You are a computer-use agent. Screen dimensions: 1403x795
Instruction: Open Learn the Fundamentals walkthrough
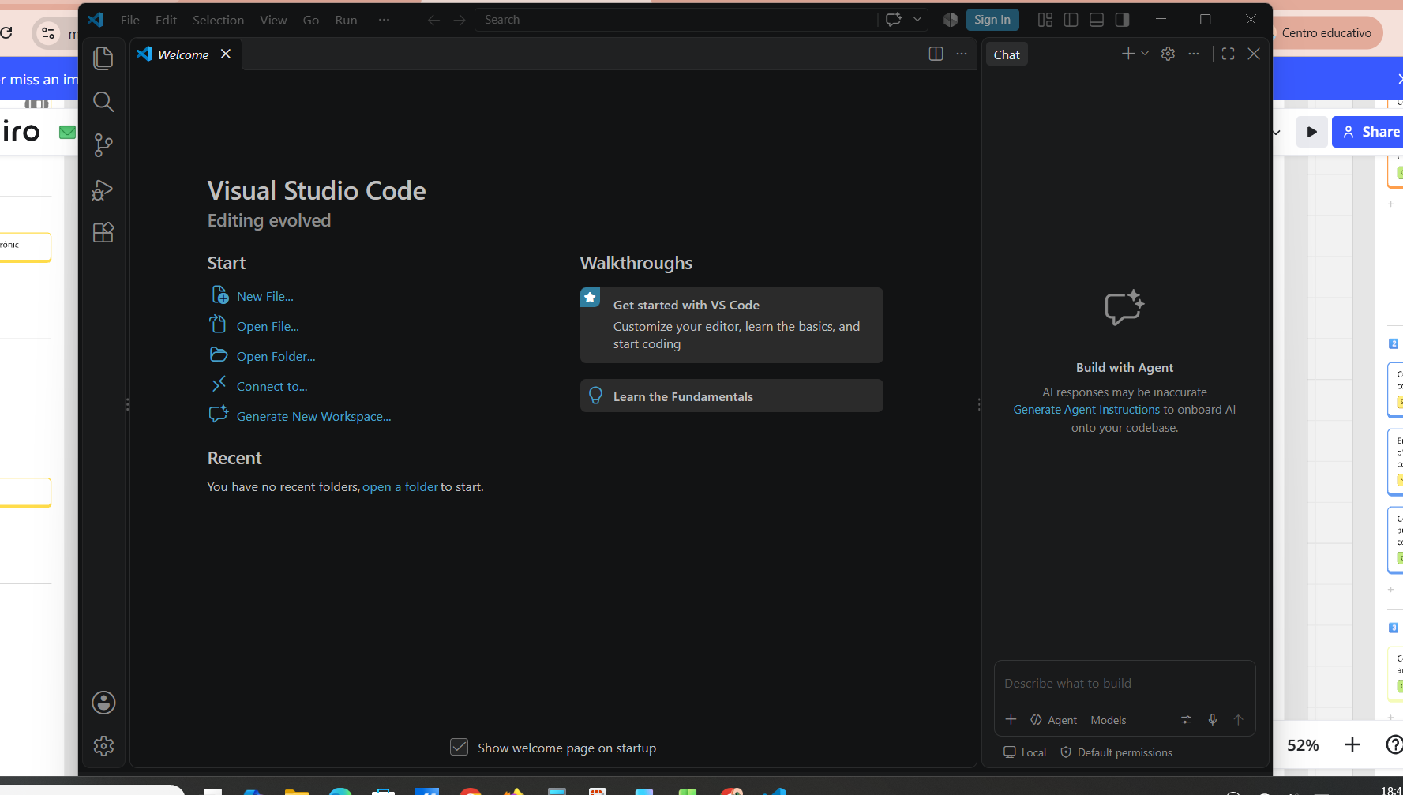(731, 396)
